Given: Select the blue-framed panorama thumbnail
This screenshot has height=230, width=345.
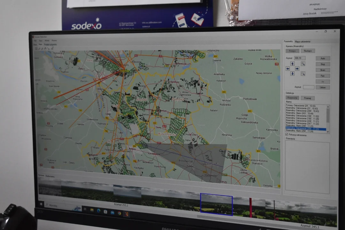Looking at the screenshot, I should [216, 204].
